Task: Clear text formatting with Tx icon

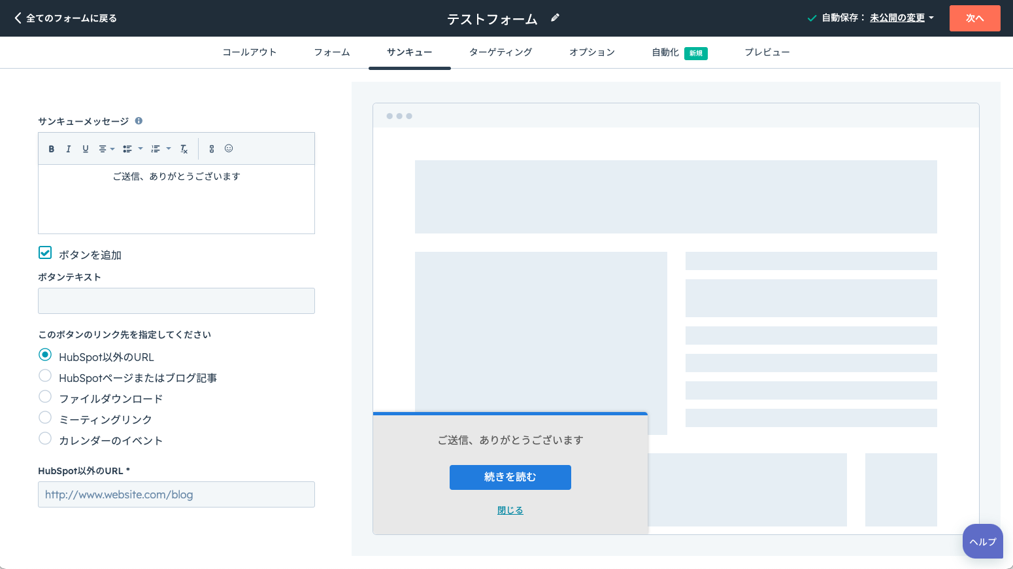Action: click(184, 149)
